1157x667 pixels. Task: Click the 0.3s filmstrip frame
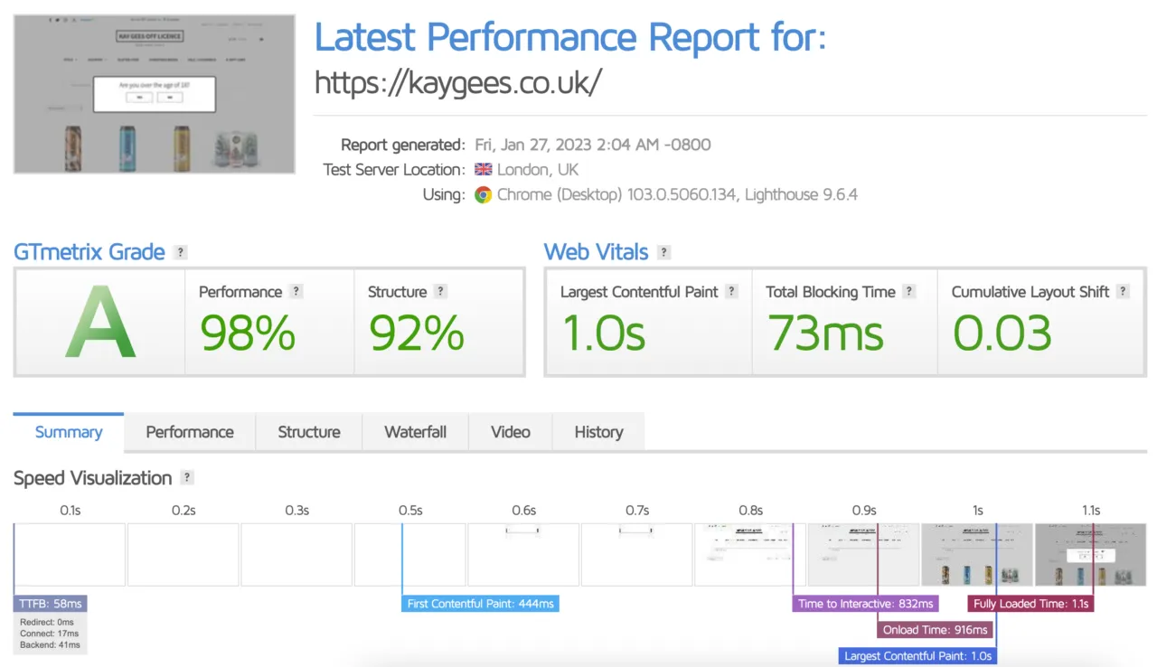[296, 555]
